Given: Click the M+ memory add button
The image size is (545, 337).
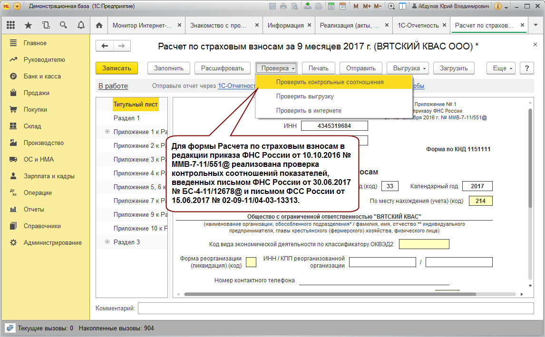Looking at the screenshot, I should coord(367,6).
